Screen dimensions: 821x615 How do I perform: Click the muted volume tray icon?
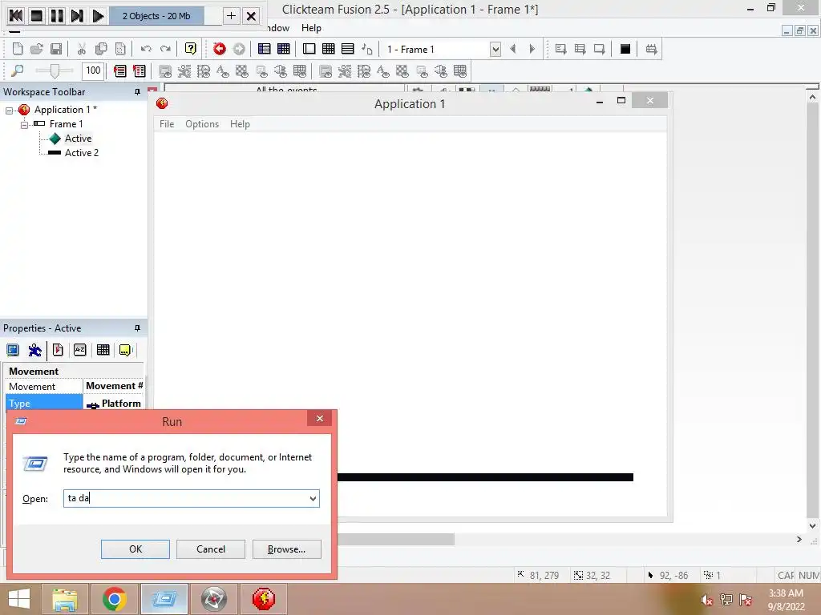[706, 600]
